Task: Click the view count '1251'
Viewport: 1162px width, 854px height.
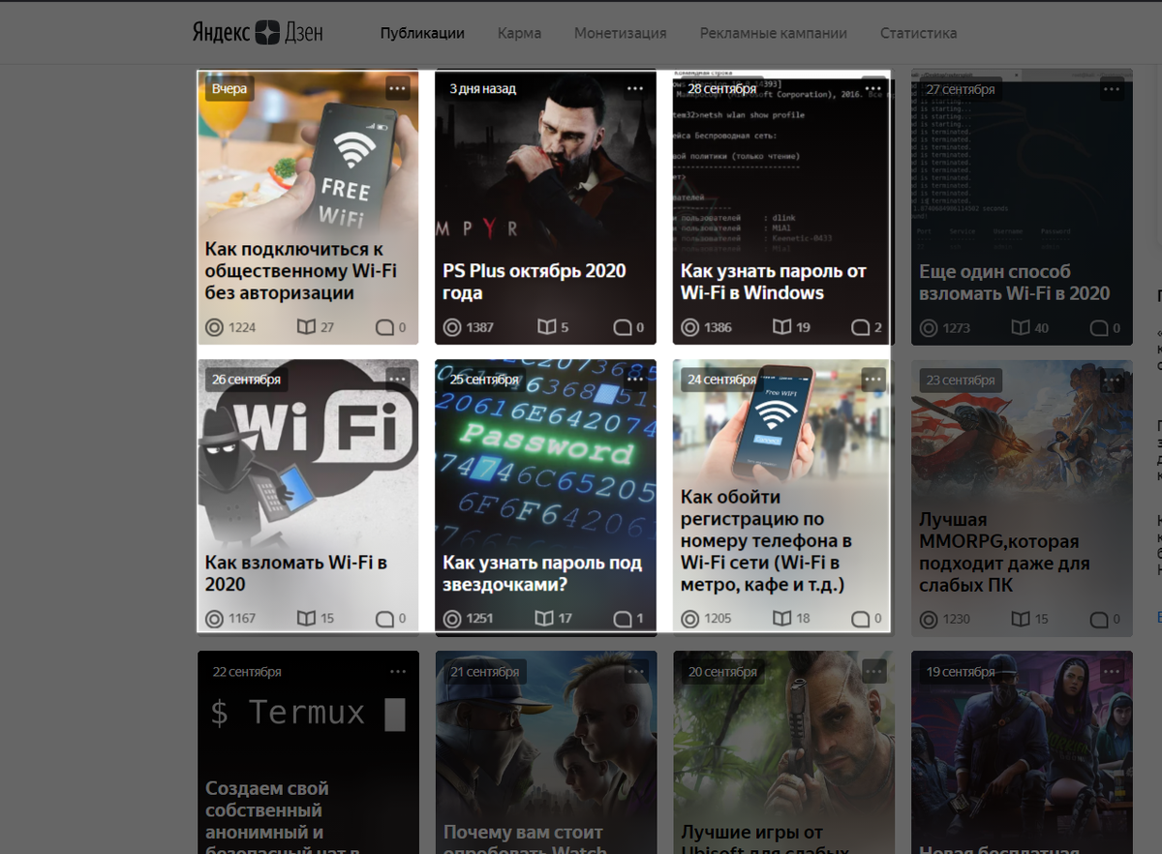Action: (x=479, y=618)
